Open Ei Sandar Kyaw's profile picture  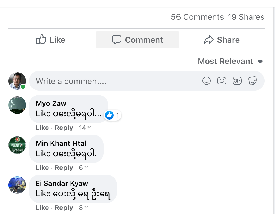[17, 185]
